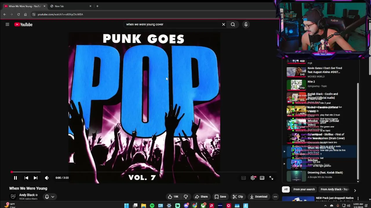This screenshot has width=371, height=208.
Task: Open Chrome from the taskbar
Action: click(x=194, y=206)
